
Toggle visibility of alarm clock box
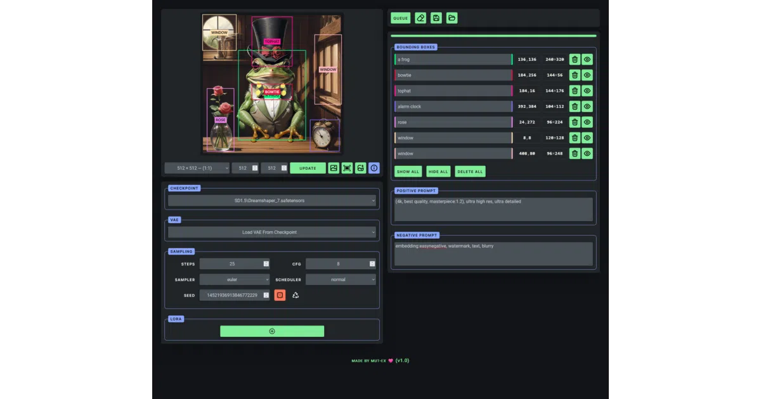(587, 106)
